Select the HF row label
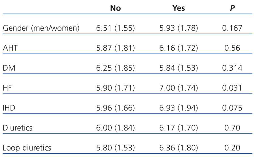The height and width of the screenshot is (157, 255). (7, 88)
